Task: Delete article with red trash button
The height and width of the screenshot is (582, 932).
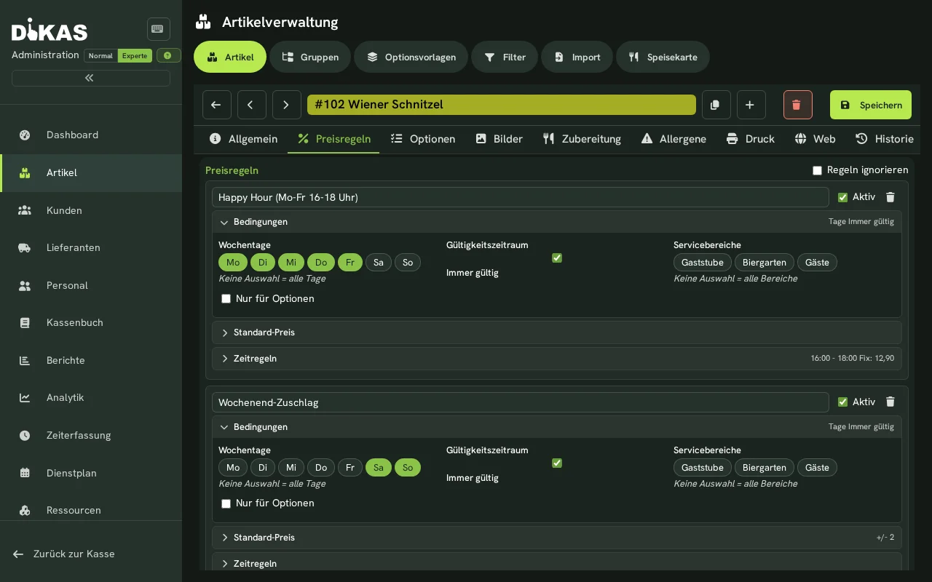Action: 798,105
